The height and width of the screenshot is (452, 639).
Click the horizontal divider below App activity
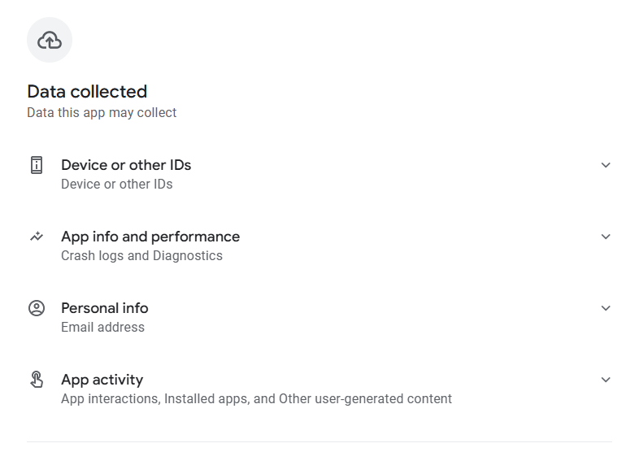point(319,442)
